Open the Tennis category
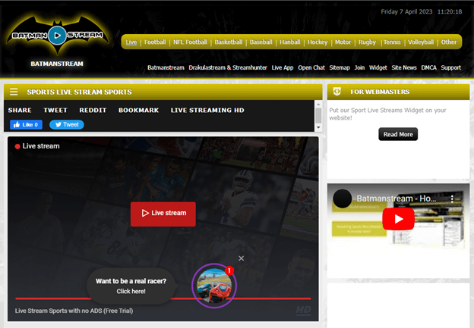This screenshot has height=328, width=474. coord(392,42)
